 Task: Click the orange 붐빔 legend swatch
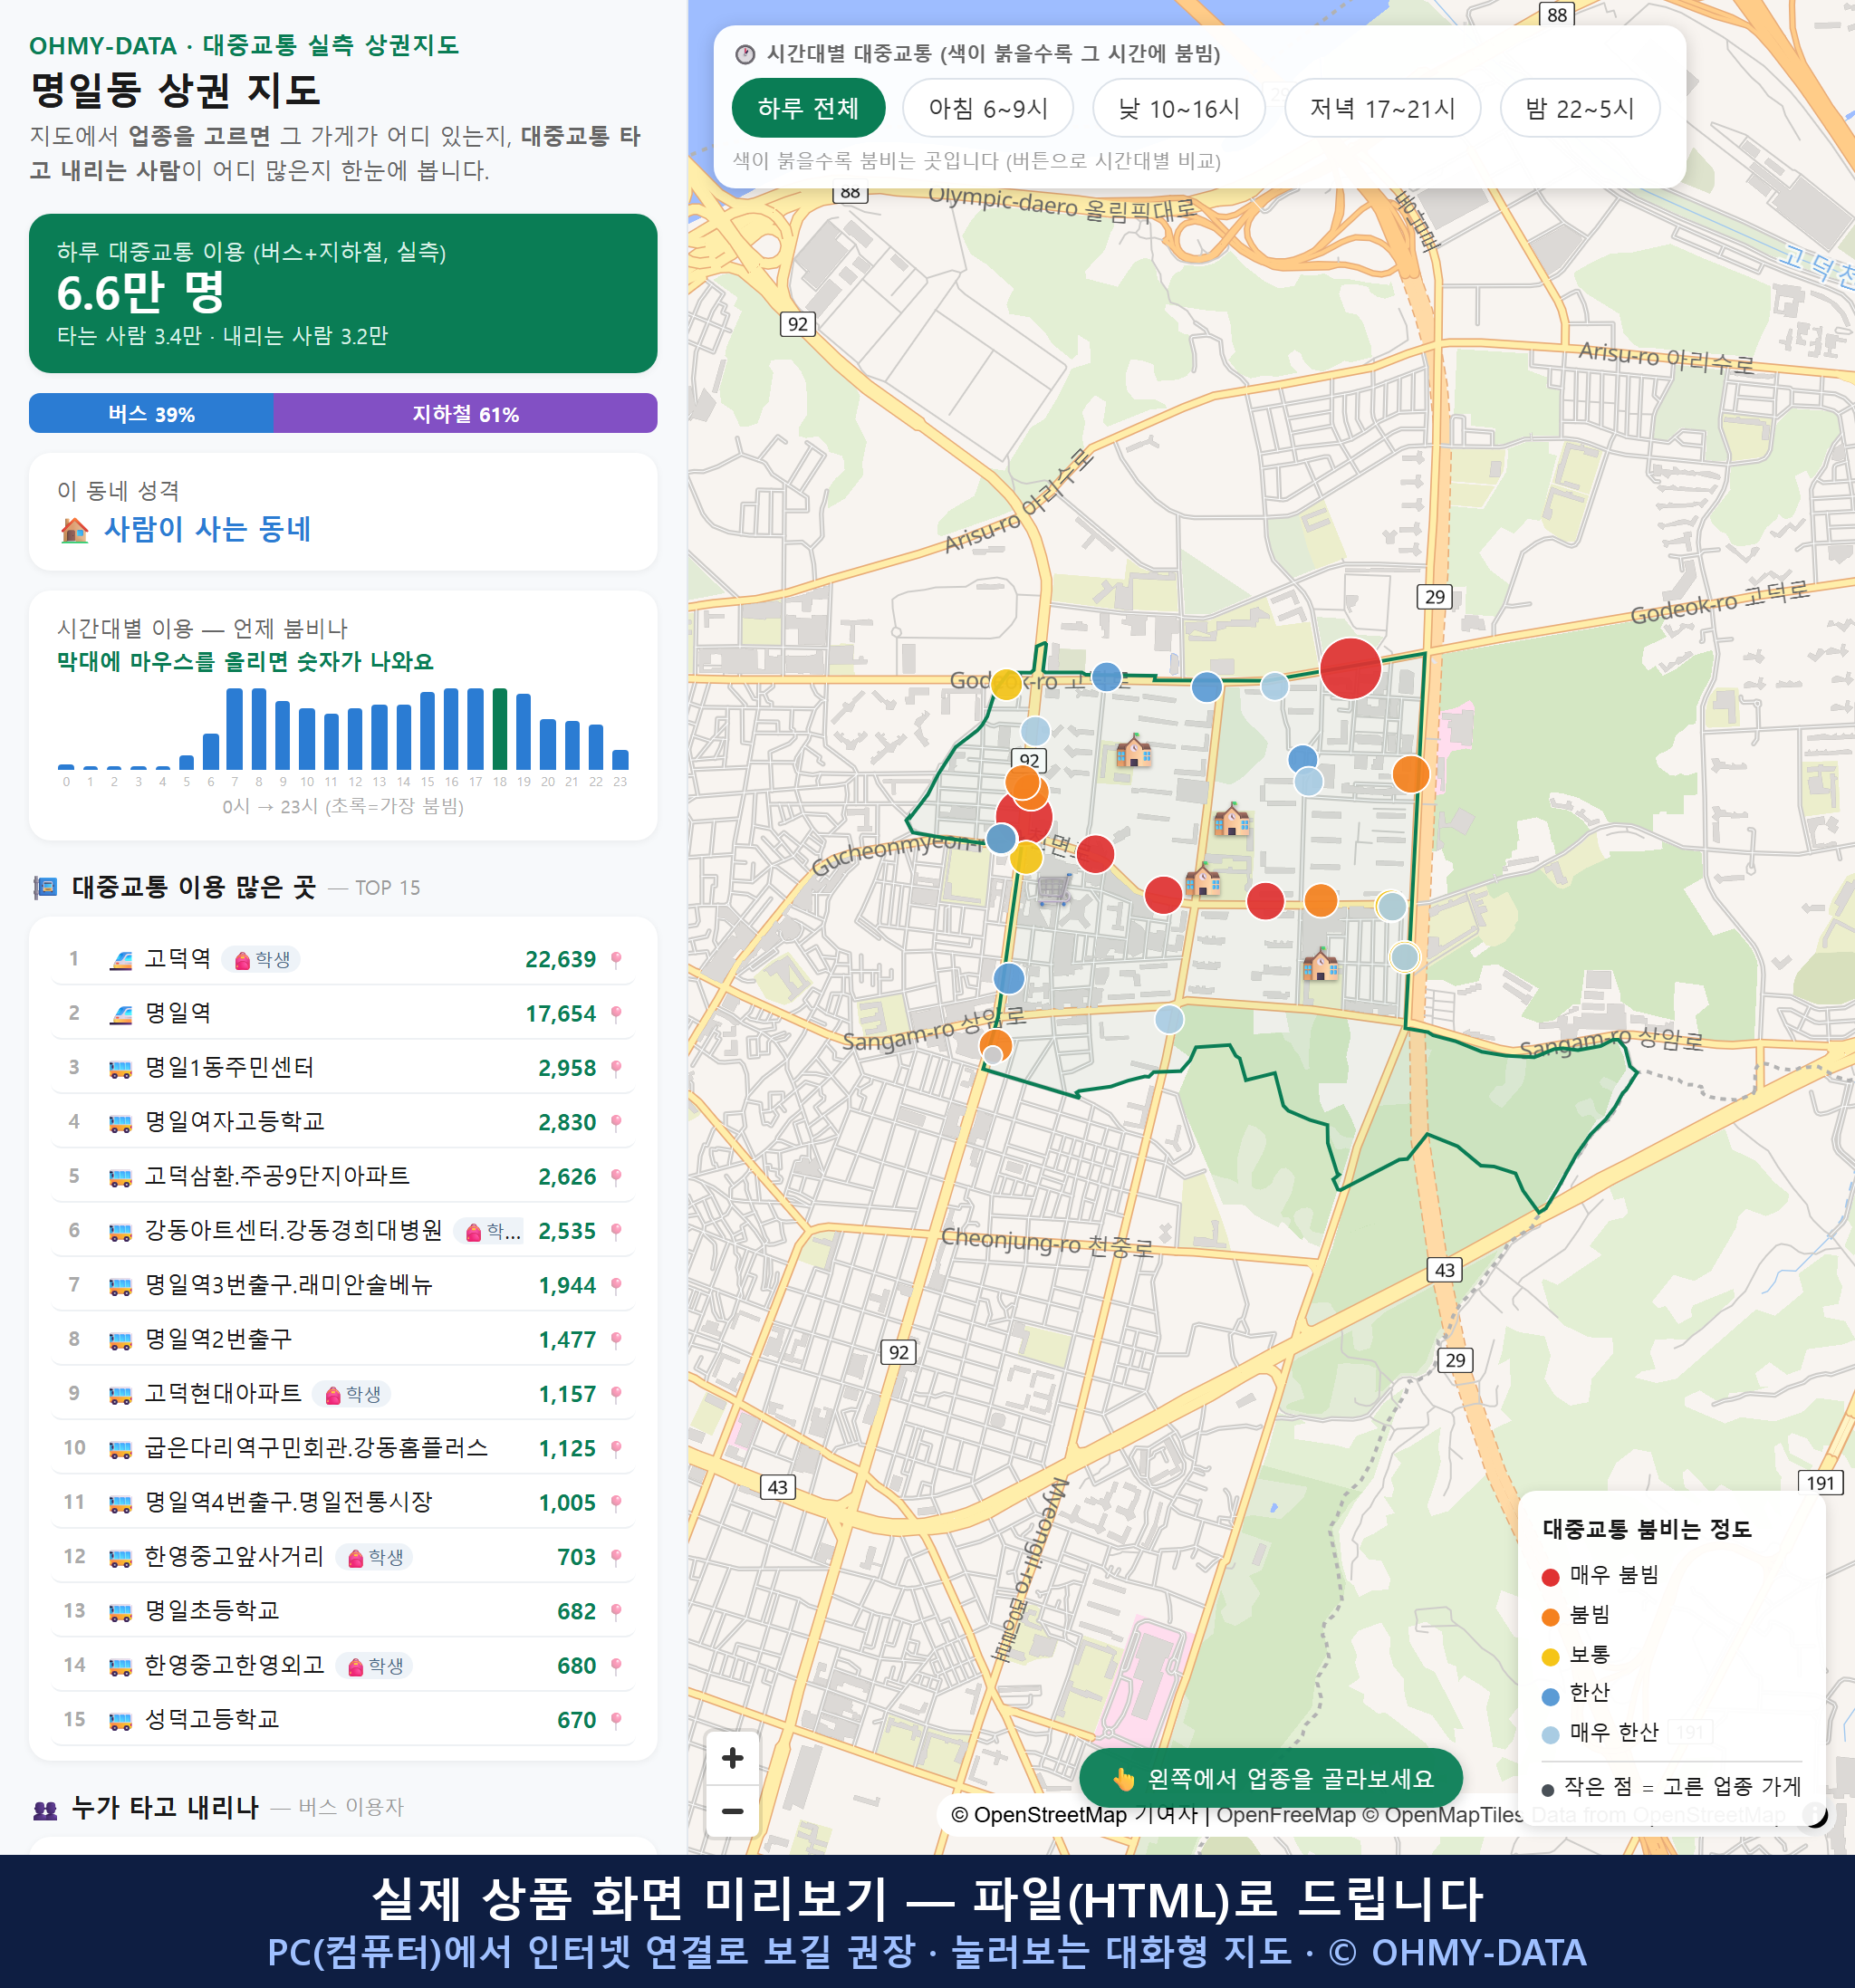tap(1551, 1617)
